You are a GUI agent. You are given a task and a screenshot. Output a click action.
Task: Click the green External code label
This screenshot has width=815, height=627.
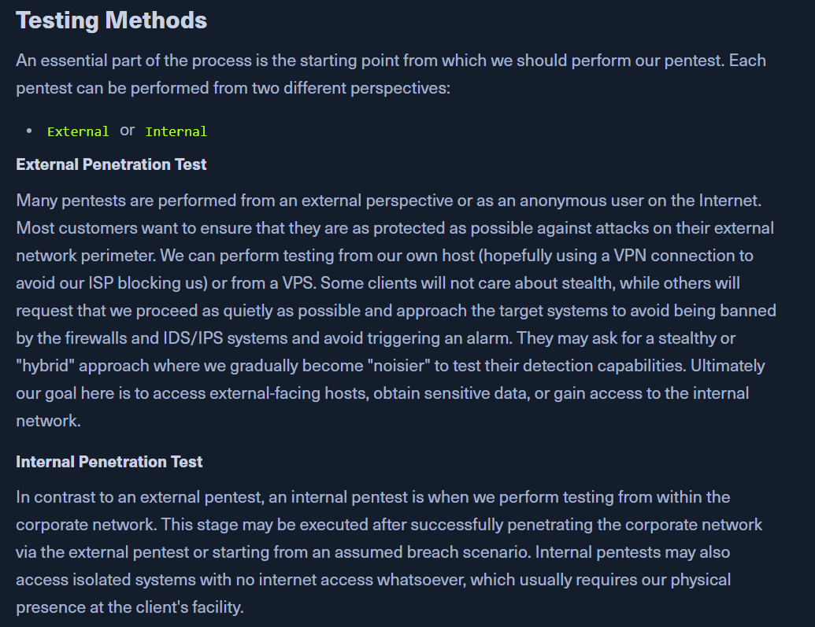coord(78,131)
